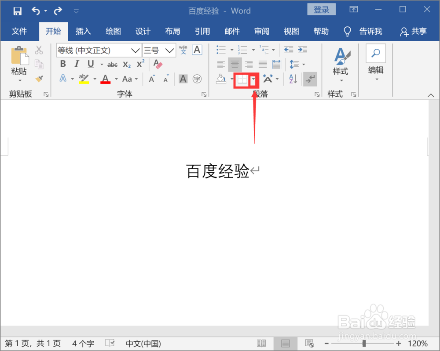This screenshot has height=351, width=440.
Task: Click the multilevel list icon
Action: (x=264, y=50)
